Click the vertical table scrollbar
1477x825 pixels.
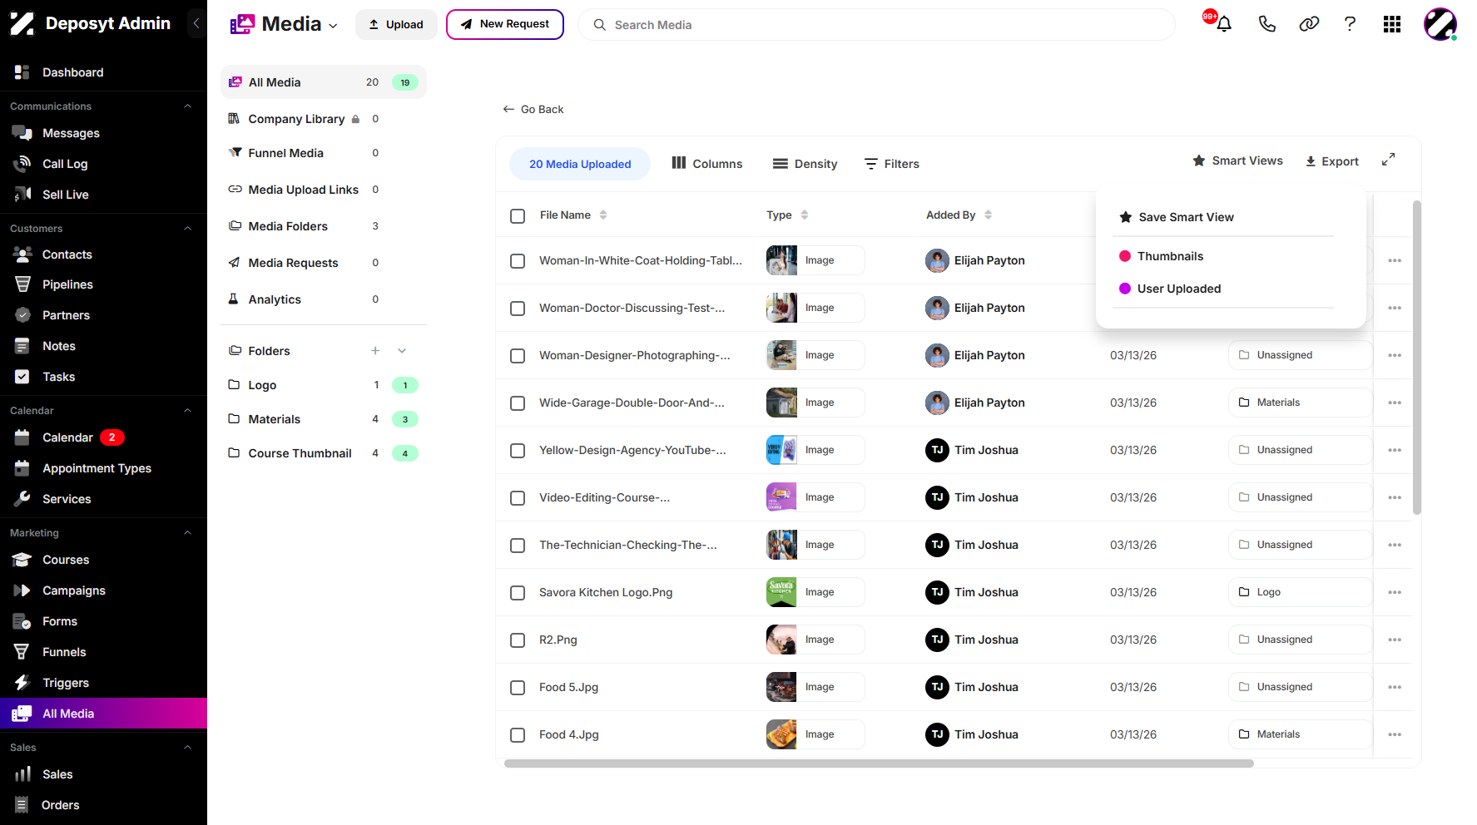1417,358
